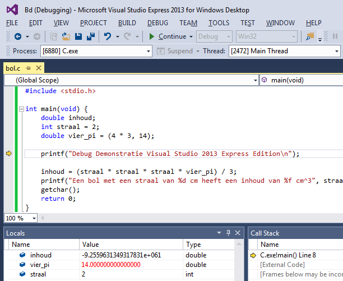Open the DEBUG menu
The height and width of the screenshot is (281, 343).
point(157,23)
